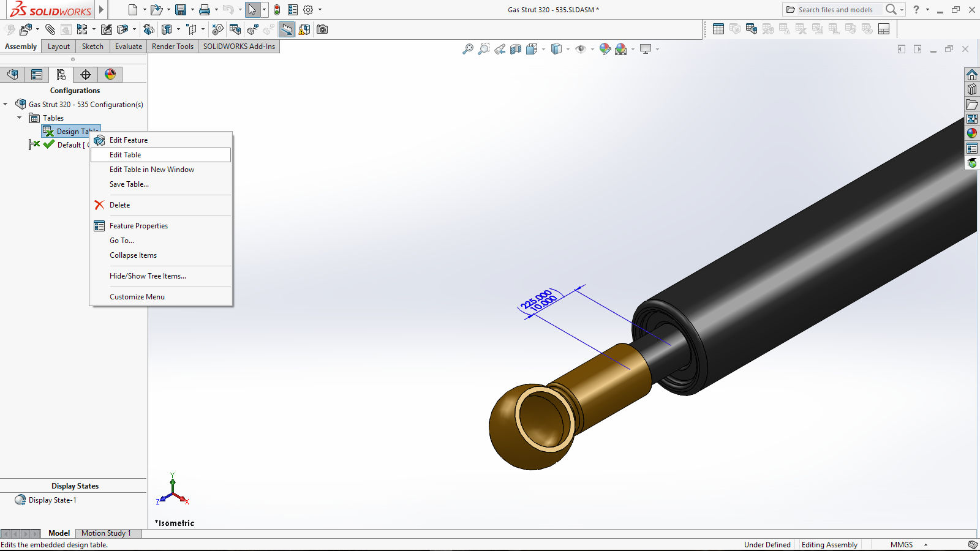The height and width of the screenshot is (551, 980).
Task: Open the Display Style dropdown arrow
Action: pyautogui.click(x=568, y=49)
